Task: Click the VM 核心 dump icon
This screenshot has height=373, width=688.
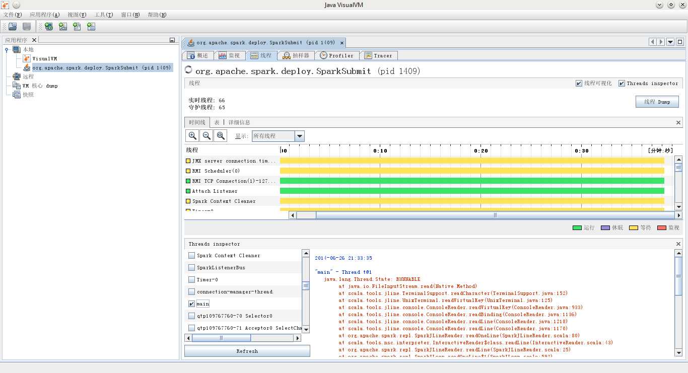Action: (17, 86)
